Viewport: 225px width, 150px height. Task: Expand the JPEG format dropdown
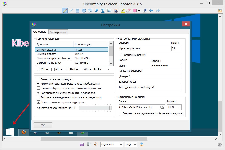point(174,107)
